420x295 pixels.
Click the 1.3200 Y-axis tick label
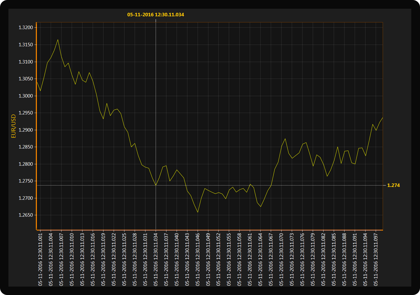26,28
